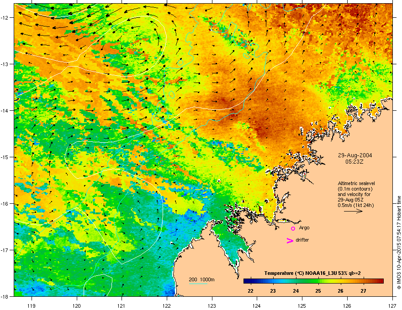Click the "0.5m/s (1kt 24h)" text
Image resolution: width=402 pixels, height=310 pixels.
[355, 205]
